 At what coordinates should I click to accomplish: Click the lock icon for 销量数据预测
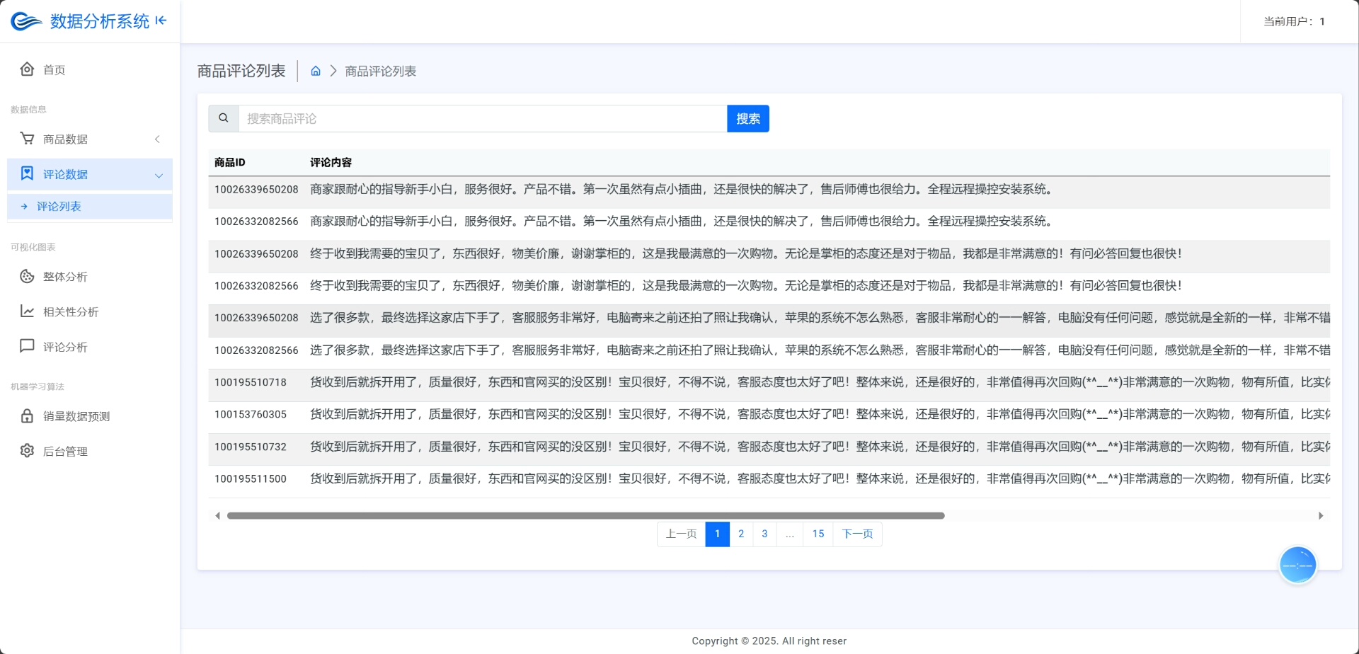click(27, 416)
